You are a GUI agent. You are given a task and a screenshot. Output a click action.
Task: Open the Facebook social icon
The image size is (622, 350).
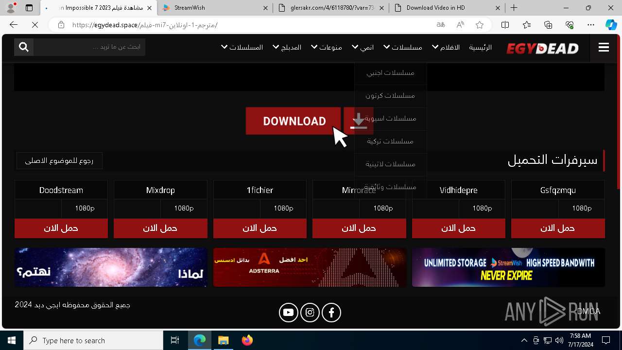tap(331, 313)
